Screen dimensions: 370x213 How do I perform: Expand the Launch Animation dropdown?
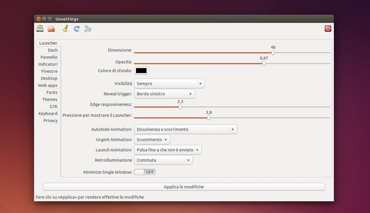click(x=168, y=150)
